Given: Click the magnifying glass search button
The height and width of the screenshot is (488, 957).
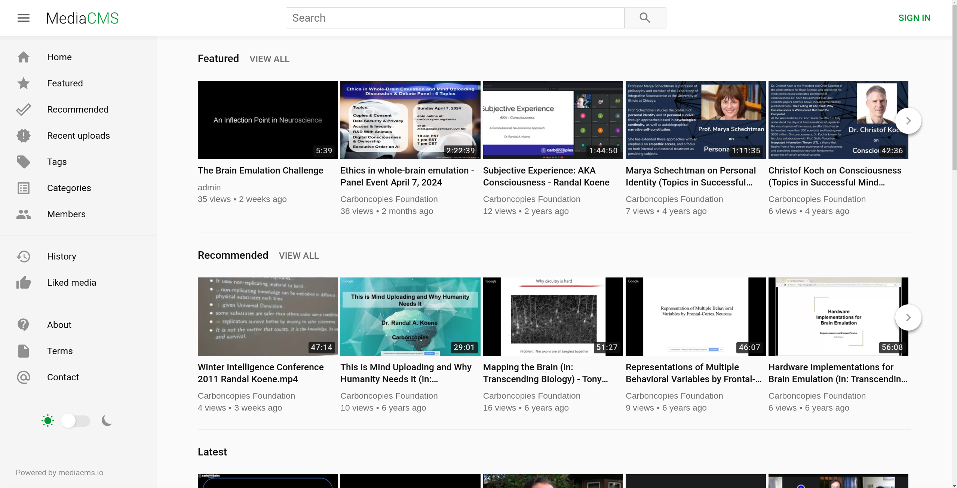Looking at the screenshot, I should [645, 18].
